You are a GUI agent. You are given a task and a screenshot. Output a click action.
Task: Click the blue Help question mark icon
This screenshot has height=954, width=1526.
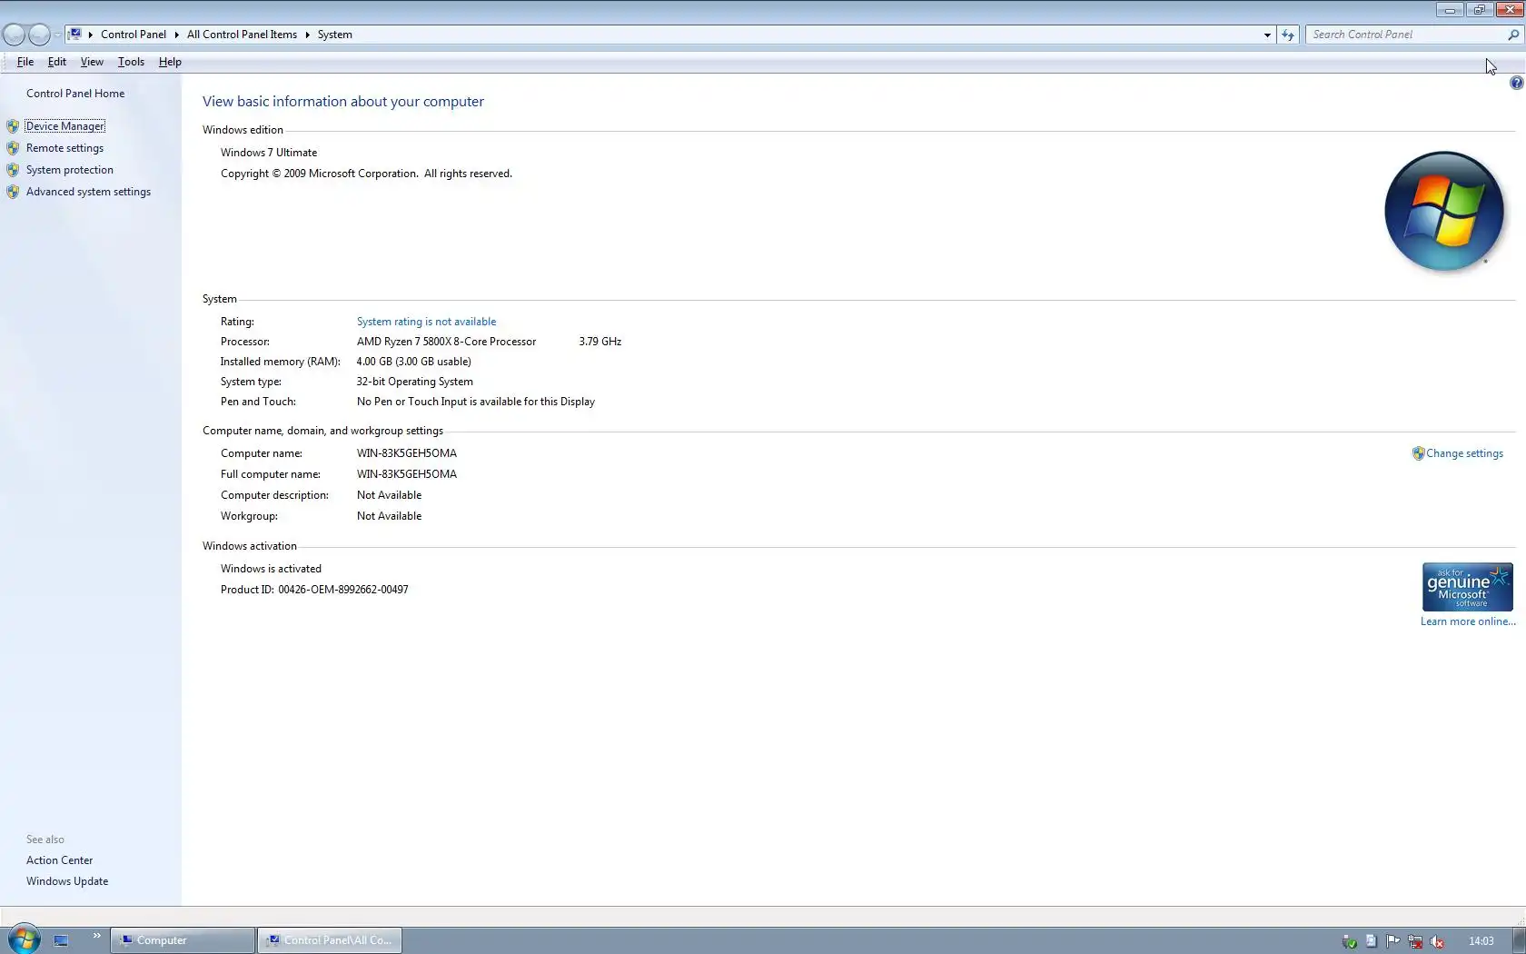[x=1516, y=83]
